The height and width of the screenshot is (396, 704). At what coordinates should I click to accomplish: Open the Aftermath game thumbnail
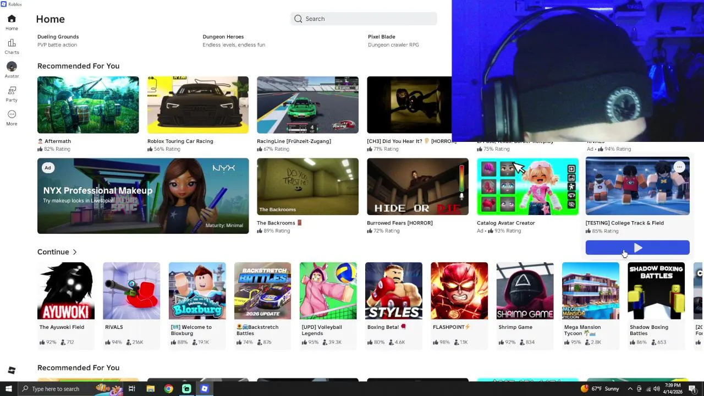coord(88,105)
